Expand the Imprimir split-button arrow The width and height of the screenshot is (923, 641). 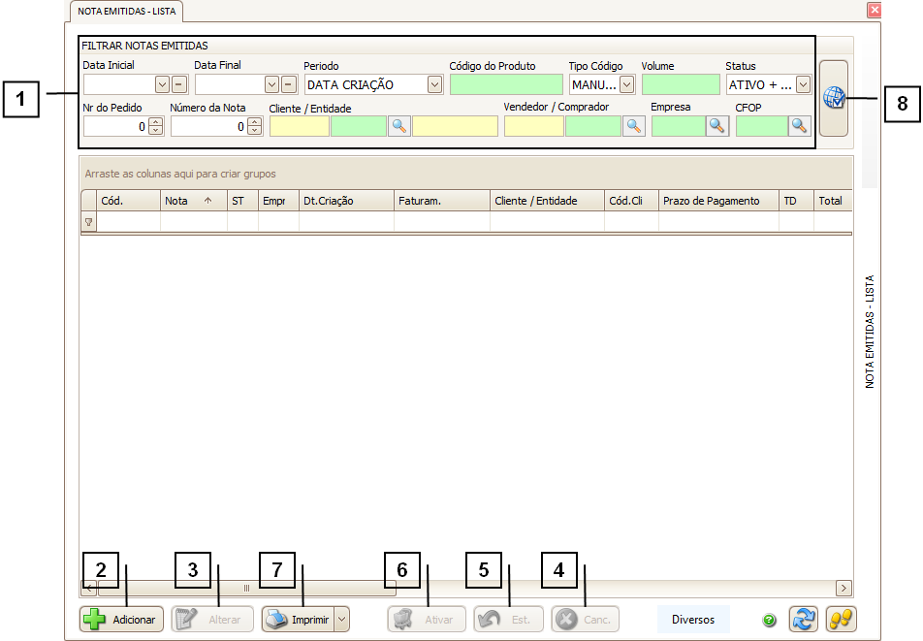(341, 620)
